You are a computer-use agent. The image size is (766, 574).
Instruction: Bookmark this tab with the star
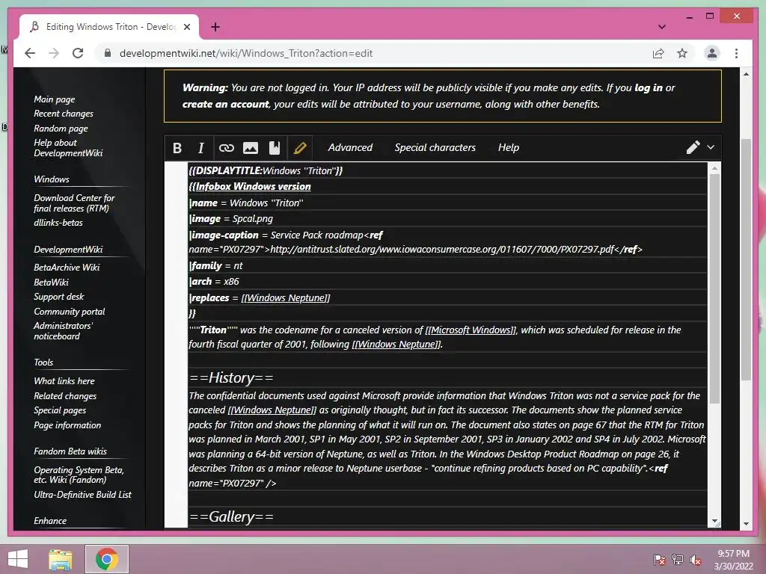(x=682, y=53)
